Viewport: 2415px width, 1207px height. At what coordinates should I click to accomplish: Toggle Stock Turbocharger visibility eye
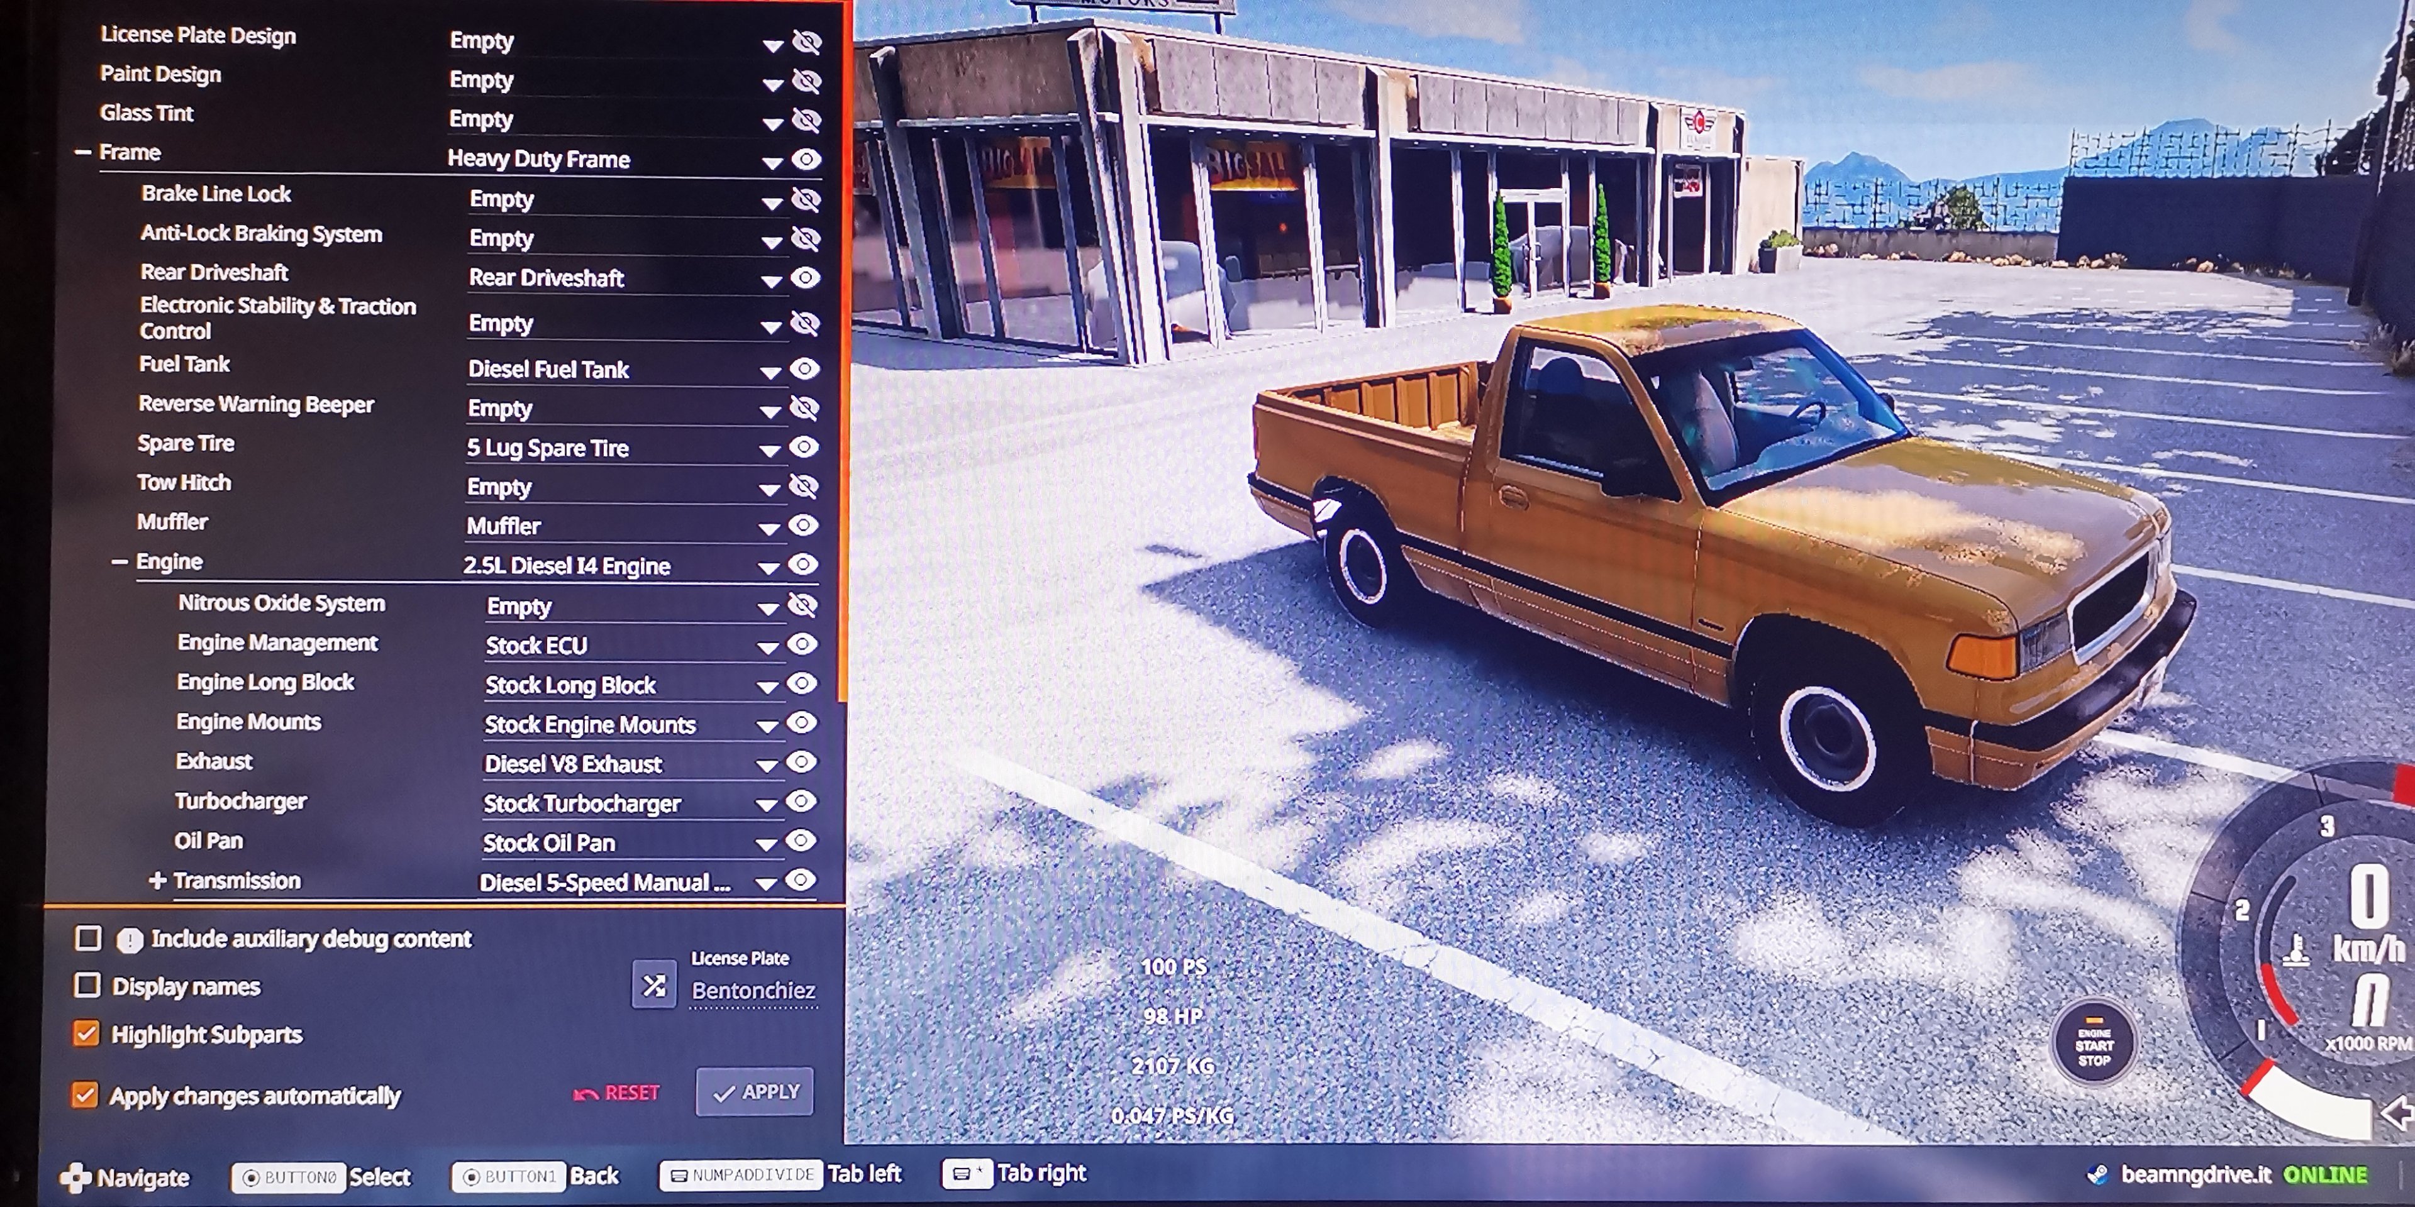coord(801,802)
